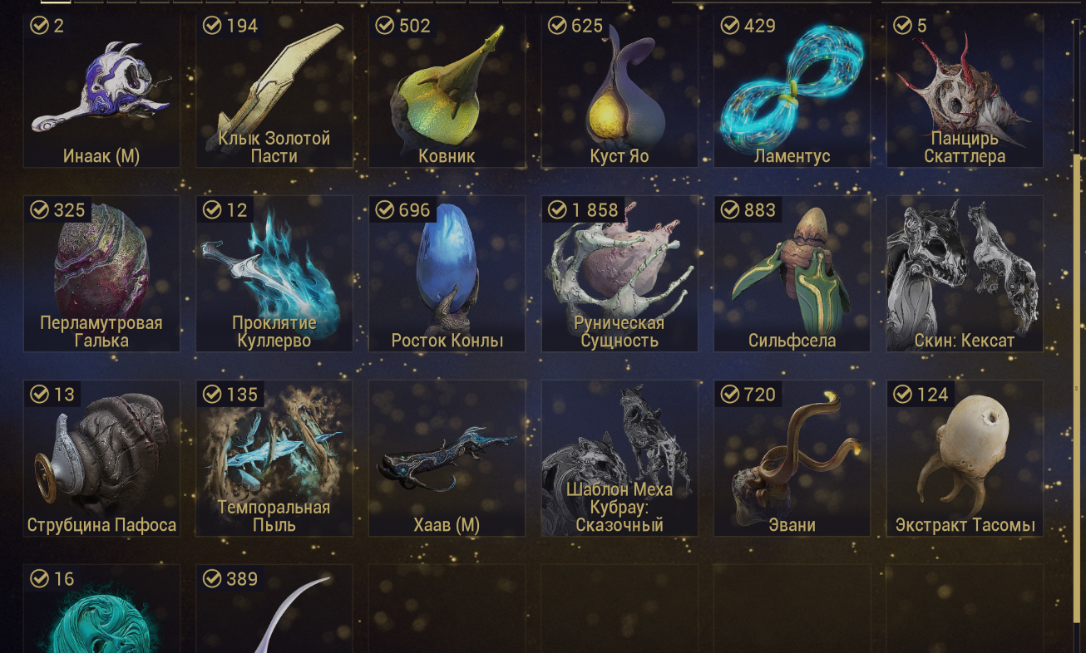Open the Скин: Кексат thumbnail

coord(965,274)
